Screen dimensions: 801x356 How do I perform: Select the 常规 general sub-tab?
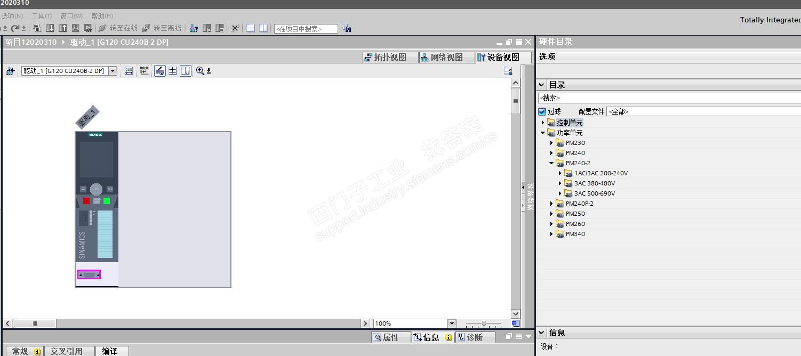coord(25,351)
